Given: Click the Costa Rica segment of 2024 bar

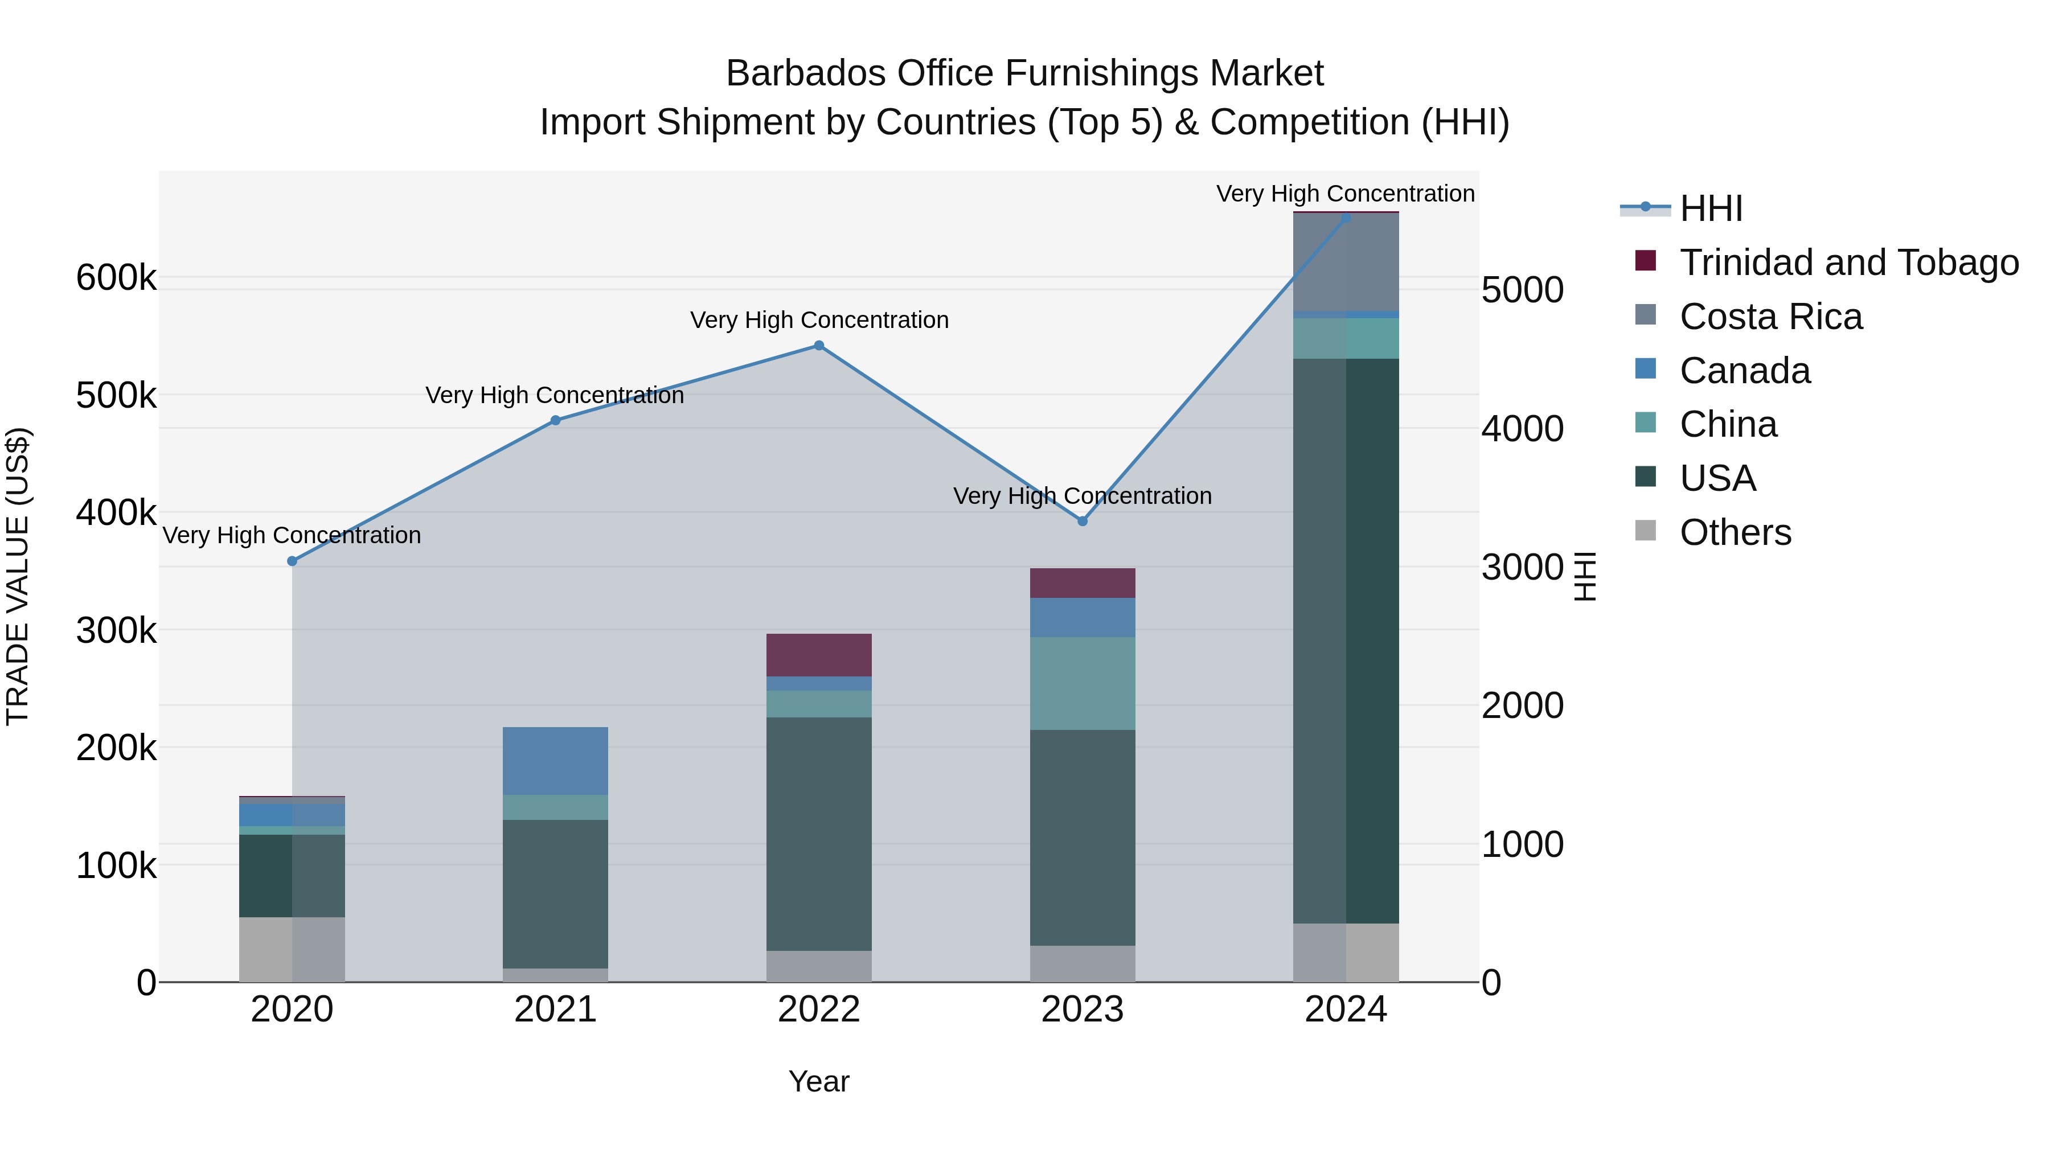Looking at the screenshot, I should click(x=1346, y=262).
